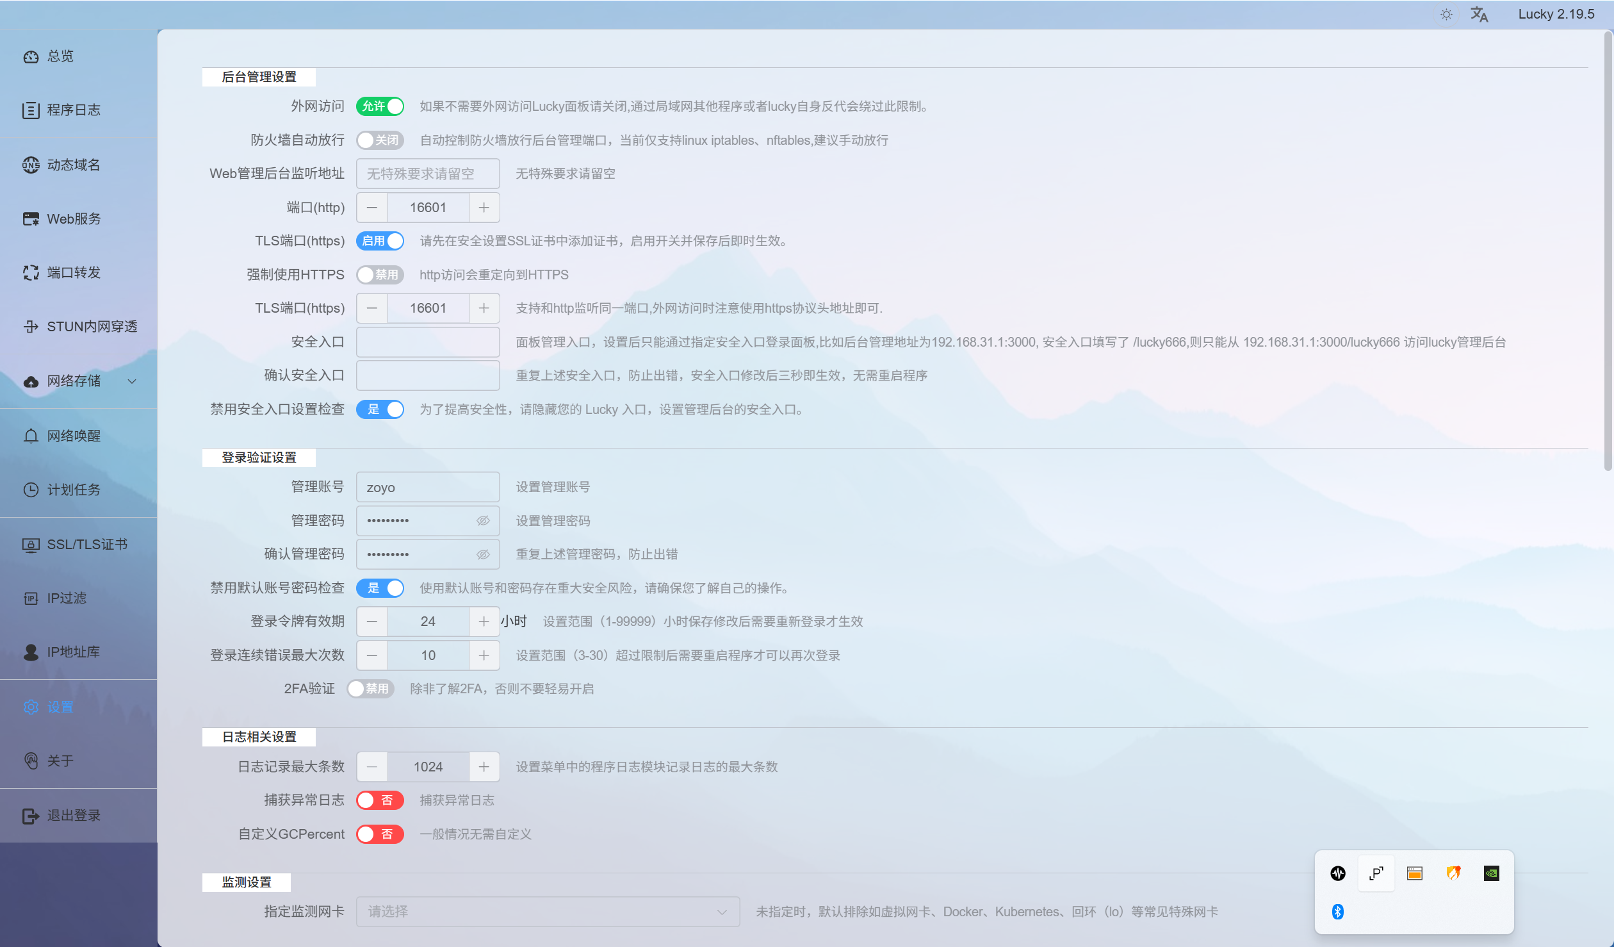Decrease 登录令牌有效期 with minus
The image size is (1614, 947).
point(372,622)
